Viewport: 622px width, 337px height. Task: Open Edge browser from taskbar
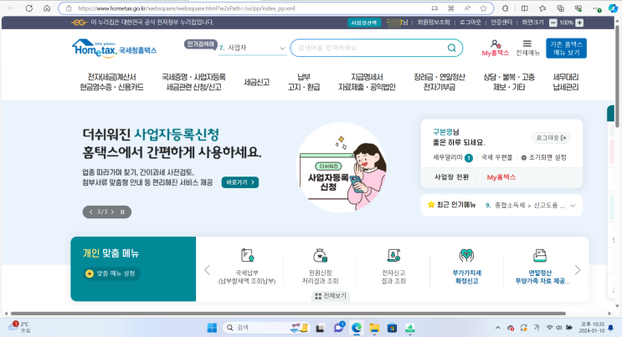[357, 328]
